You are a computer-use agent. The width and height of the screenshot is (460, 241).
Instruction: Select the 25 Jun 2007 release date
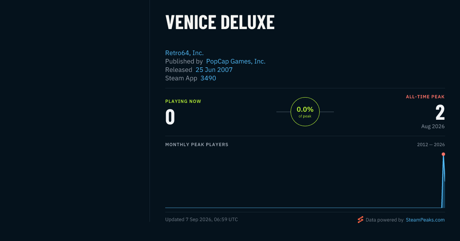[x=214, y=70]
